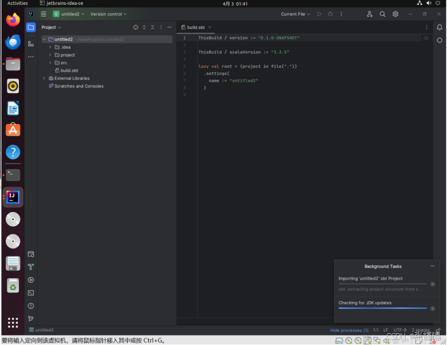The image size is (447, 345).
Task: Click the Notifications bell icon
Action: [440, 27]
